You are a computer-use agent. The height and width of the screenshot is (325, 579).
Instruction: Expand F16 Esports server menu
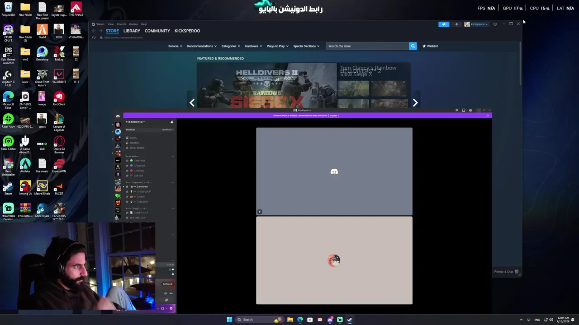pos(135,122)
